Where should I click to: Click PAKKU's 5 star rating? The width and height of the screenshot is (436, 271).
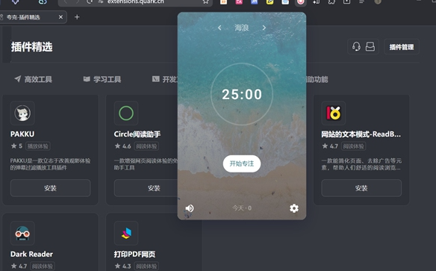(x=16, y=146)
